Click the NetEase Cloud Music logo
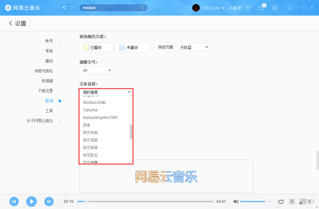 (22, 8)
